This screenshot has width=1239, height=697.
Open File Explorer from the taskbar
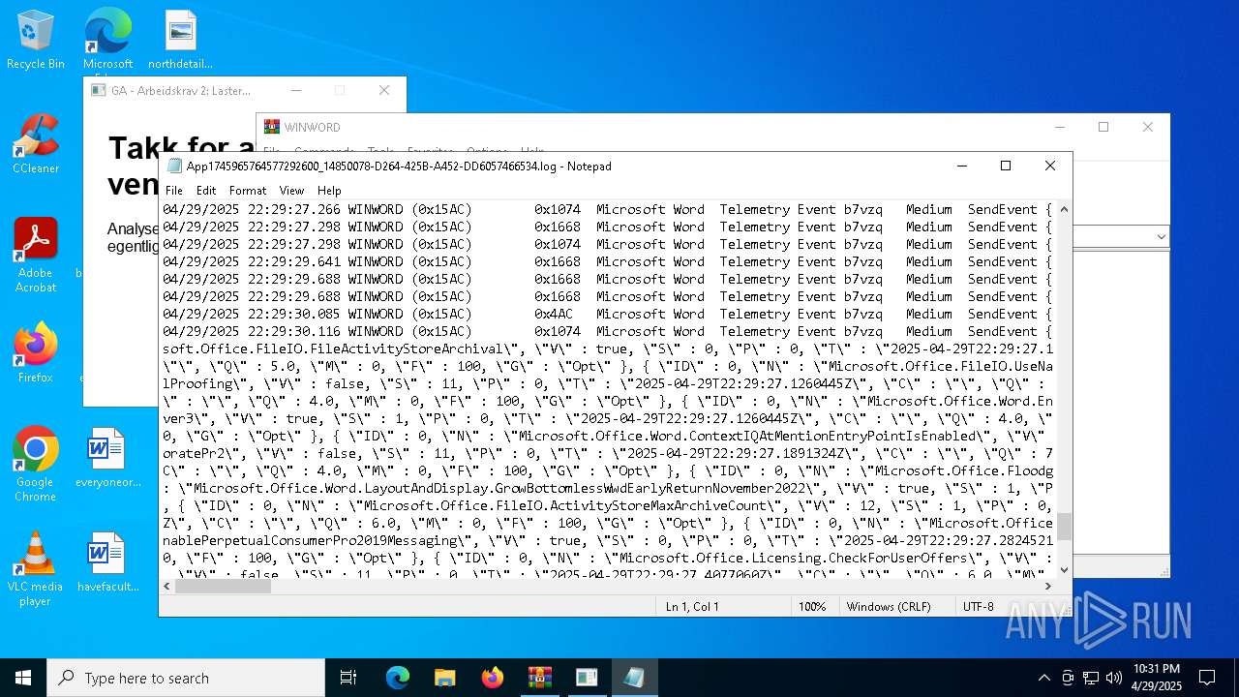click(445, 678)
